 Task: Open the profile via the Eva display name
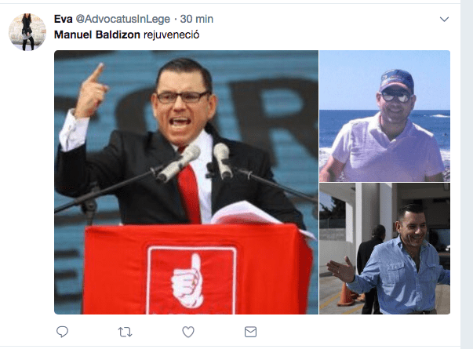(63, 19)
